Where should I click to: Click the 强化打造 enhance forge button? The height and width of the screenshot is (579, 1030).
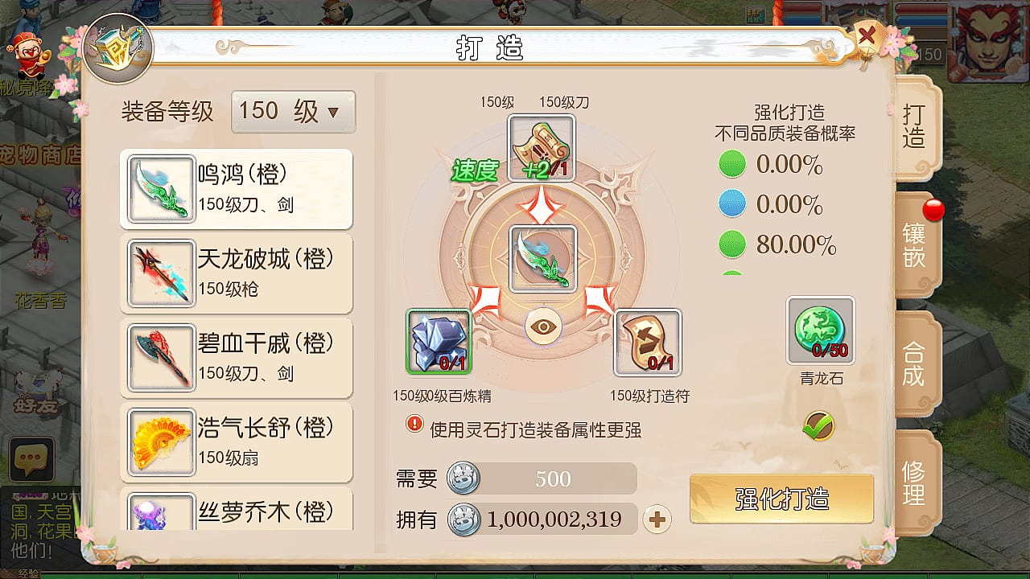tap(781, 499)
